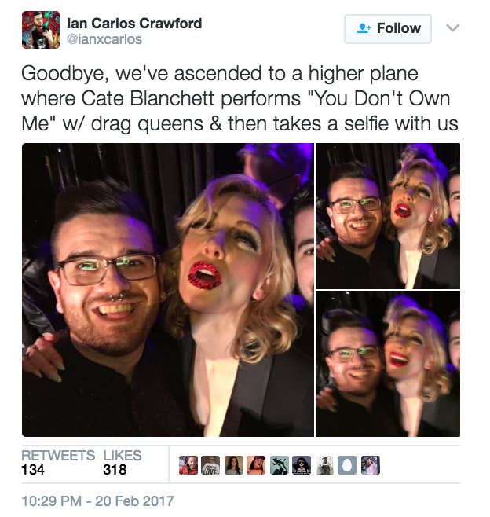The image size is (490, 517).
Task: Click the Follow button
Action: [x=387, y=29]
